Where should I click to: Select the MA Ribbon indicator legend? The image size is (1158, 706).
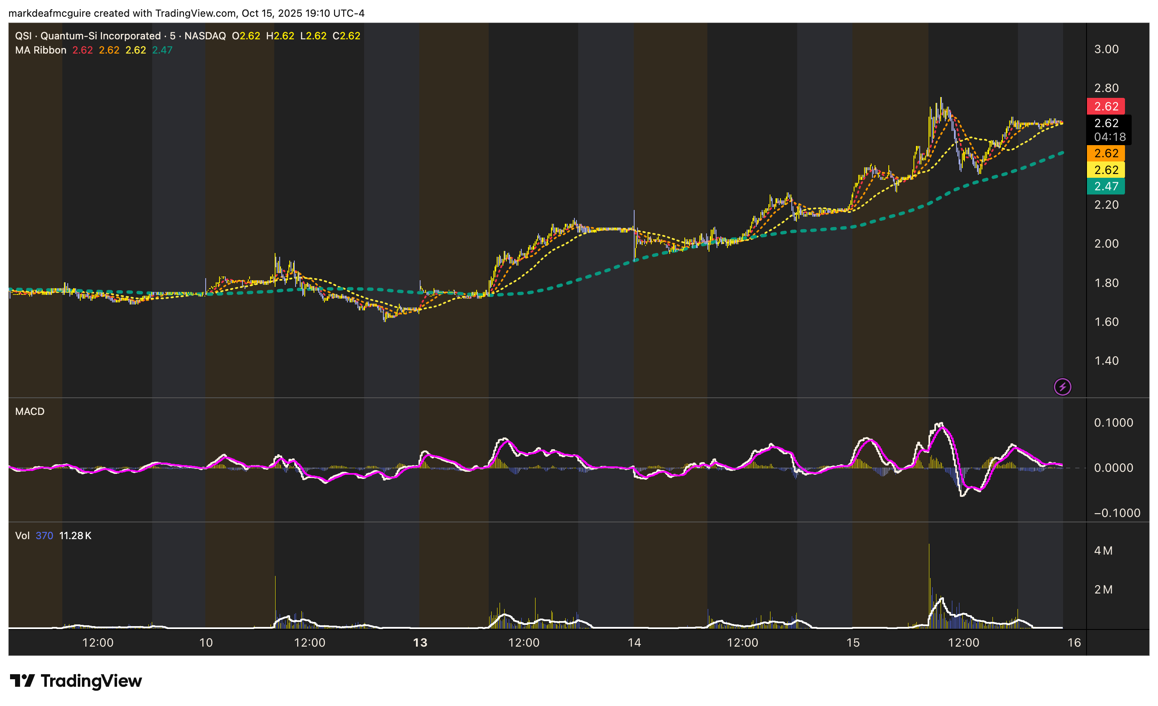[41, 50]
